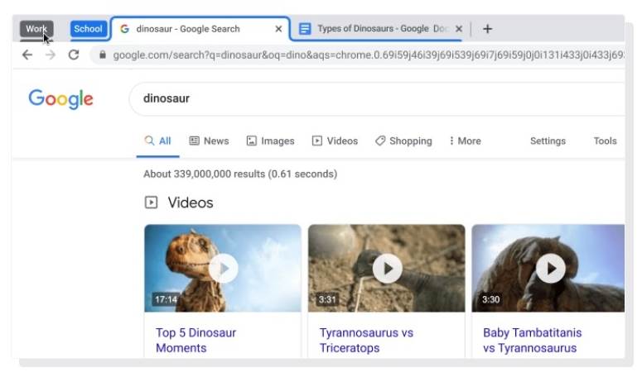642x377 pixels.
Task: Click the padlock site info icon
Action: coord(103,55)
